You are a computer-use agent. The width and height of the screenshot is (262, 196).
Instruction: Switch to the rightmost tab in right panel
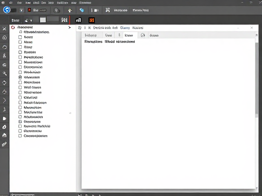tap(154, 36)
